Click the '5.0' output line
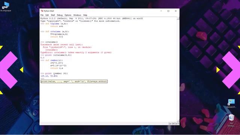 coord(42,58)
